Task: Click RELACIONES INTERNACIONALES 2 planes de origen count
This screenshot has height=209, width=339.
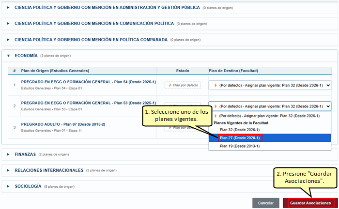Action: tap(101, 170)
